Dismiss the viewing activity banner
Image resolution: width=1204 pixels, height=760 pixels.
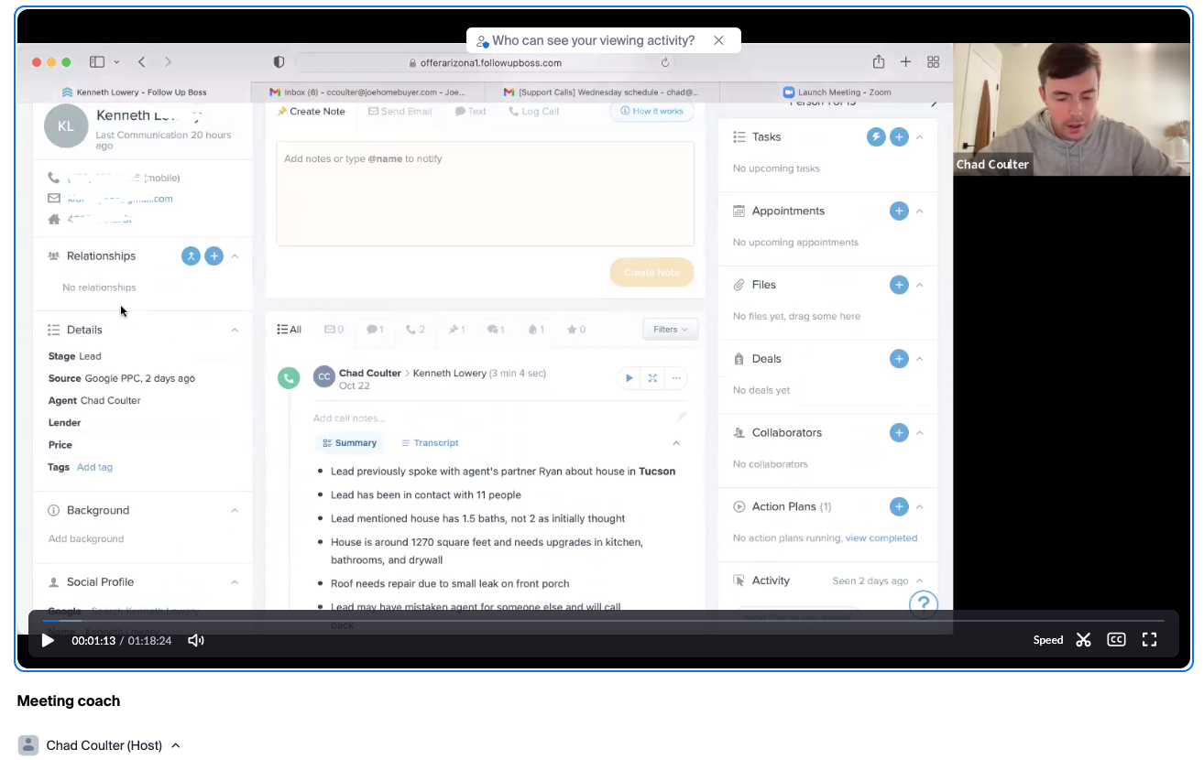pyautogui.click(x=718, y=40)
